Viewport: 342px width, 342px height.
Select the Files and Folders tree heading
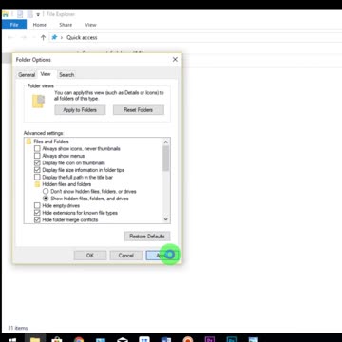51,142
